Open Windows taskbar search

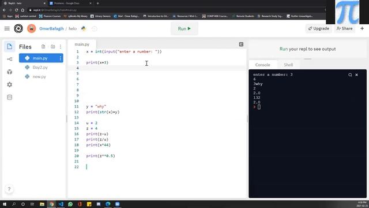click(14, 204)
